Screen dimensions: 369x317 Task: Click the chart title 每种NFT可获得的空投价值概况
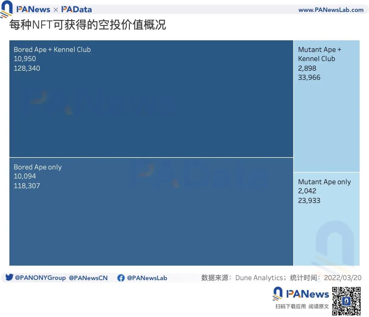click(88, 25)
